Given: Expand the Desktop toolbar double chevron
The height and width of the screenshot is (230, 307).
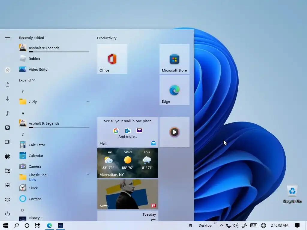Looking at the screenshot, I should click(215, 223).
